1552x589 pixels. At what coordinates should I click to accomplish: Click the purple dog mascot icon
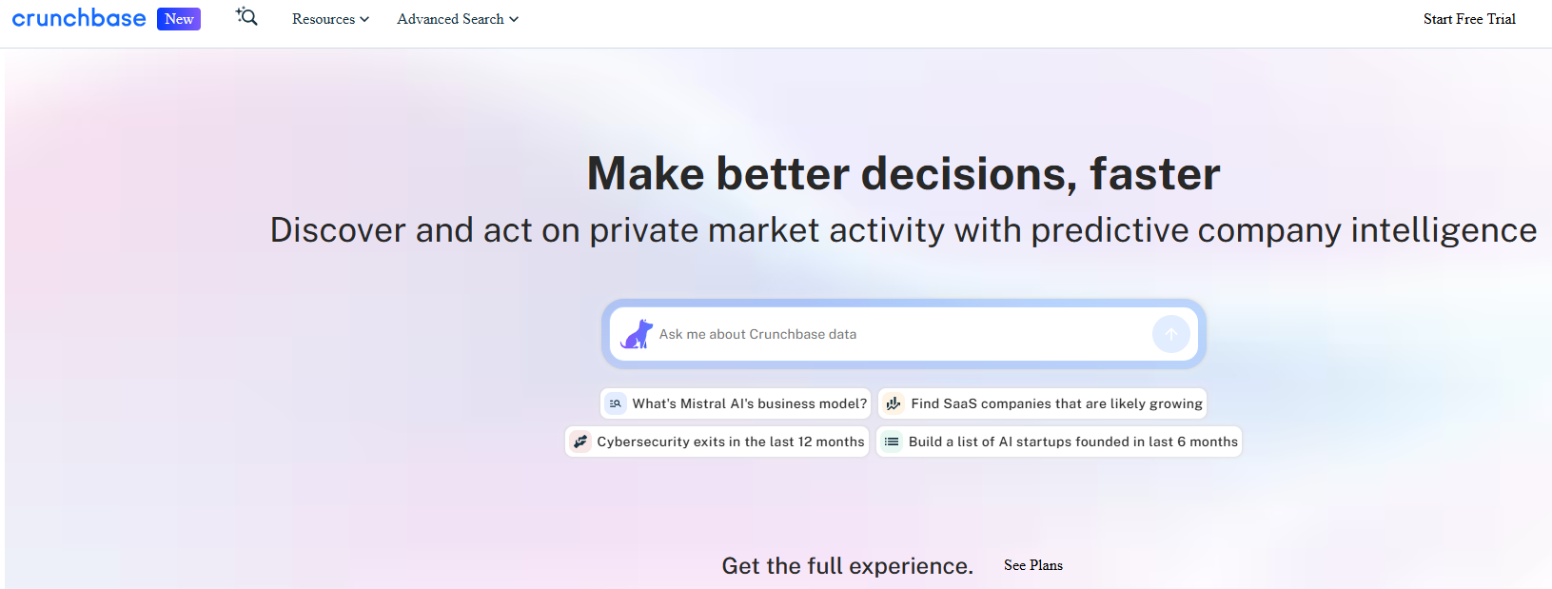point(638,334)
